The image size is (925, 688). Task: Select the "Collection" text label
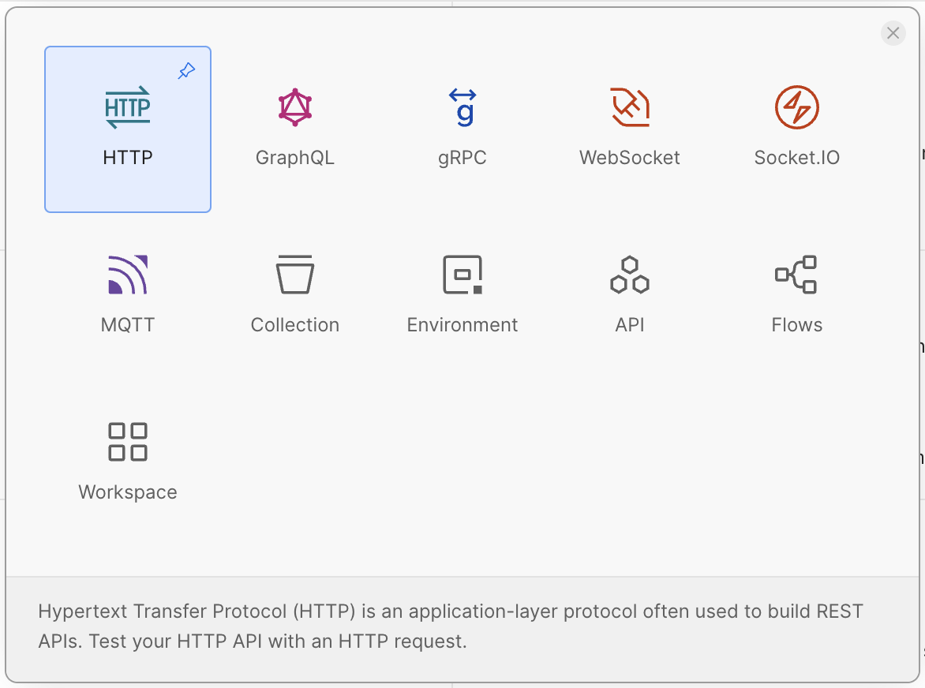click(295, 325)
